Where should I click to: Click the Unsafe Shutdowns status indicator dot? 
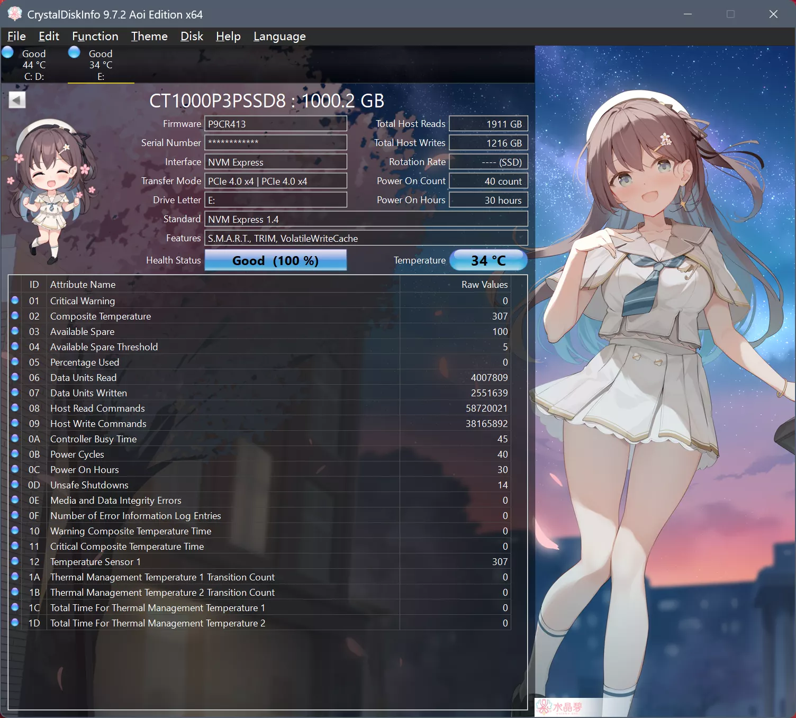[15, 485]
